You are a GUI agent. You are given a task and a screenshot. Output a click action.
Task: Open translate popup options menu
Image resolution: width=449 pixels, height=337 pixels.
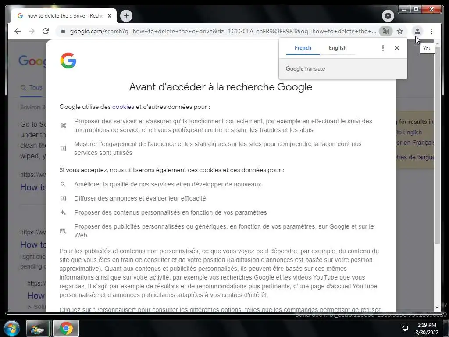click(383, 48)
